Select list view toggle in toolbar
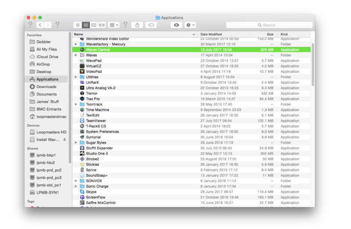Viewport: 351px width, 229px height. pos(86,25)
